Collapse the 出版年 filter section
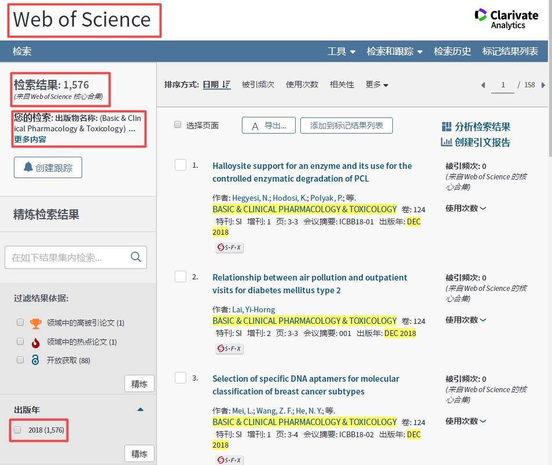552x465 pixels. [140, 409]
